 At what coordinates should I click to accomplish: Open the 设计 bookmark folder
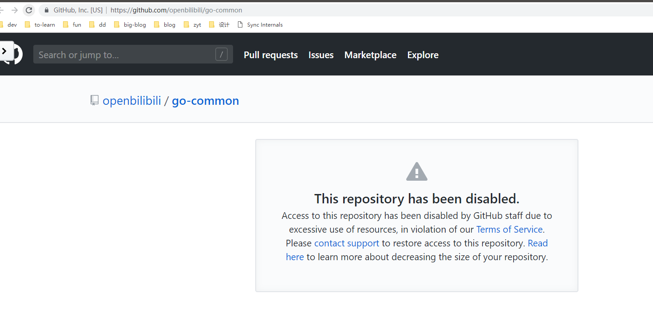point(219,25)
